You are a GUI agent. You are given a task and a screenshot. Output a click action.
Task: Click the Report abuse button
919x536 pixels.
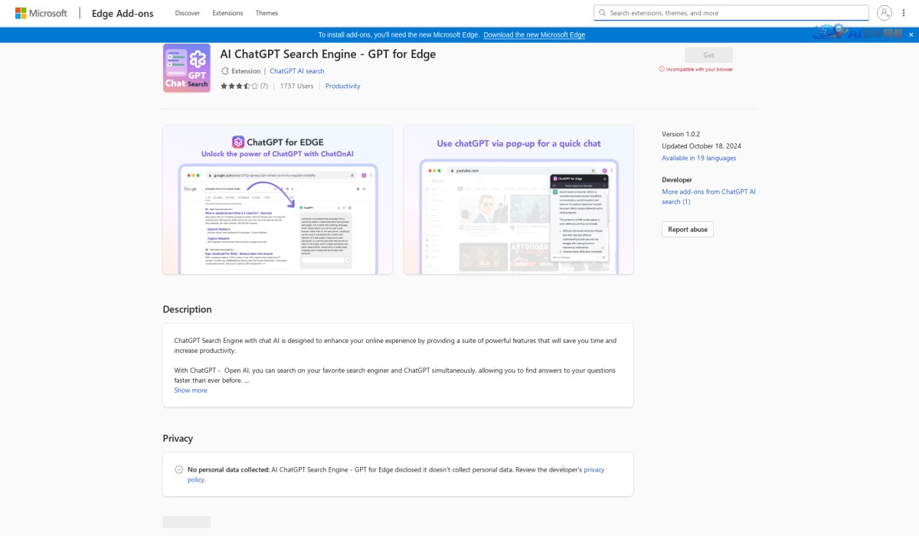pos(687,229)
